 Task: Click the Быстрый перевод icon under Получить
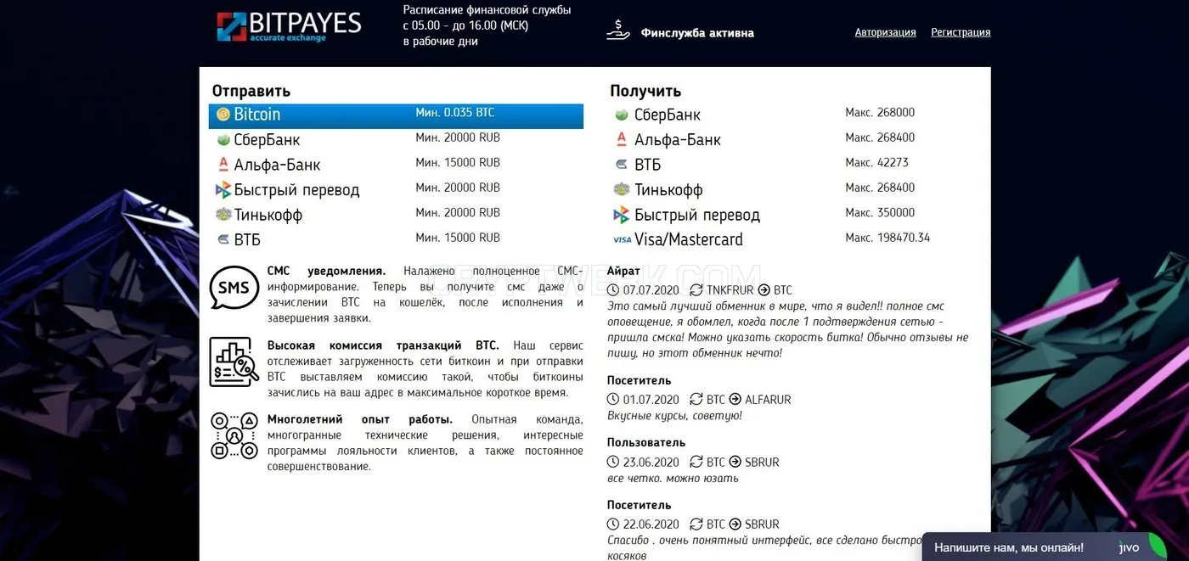pos(622,215)
